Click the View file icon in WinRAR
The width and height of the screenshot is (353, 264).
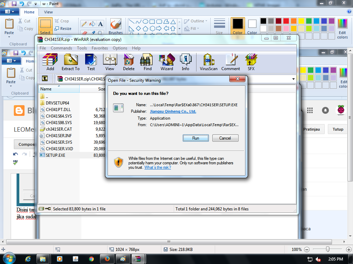(x=110, y=62)
